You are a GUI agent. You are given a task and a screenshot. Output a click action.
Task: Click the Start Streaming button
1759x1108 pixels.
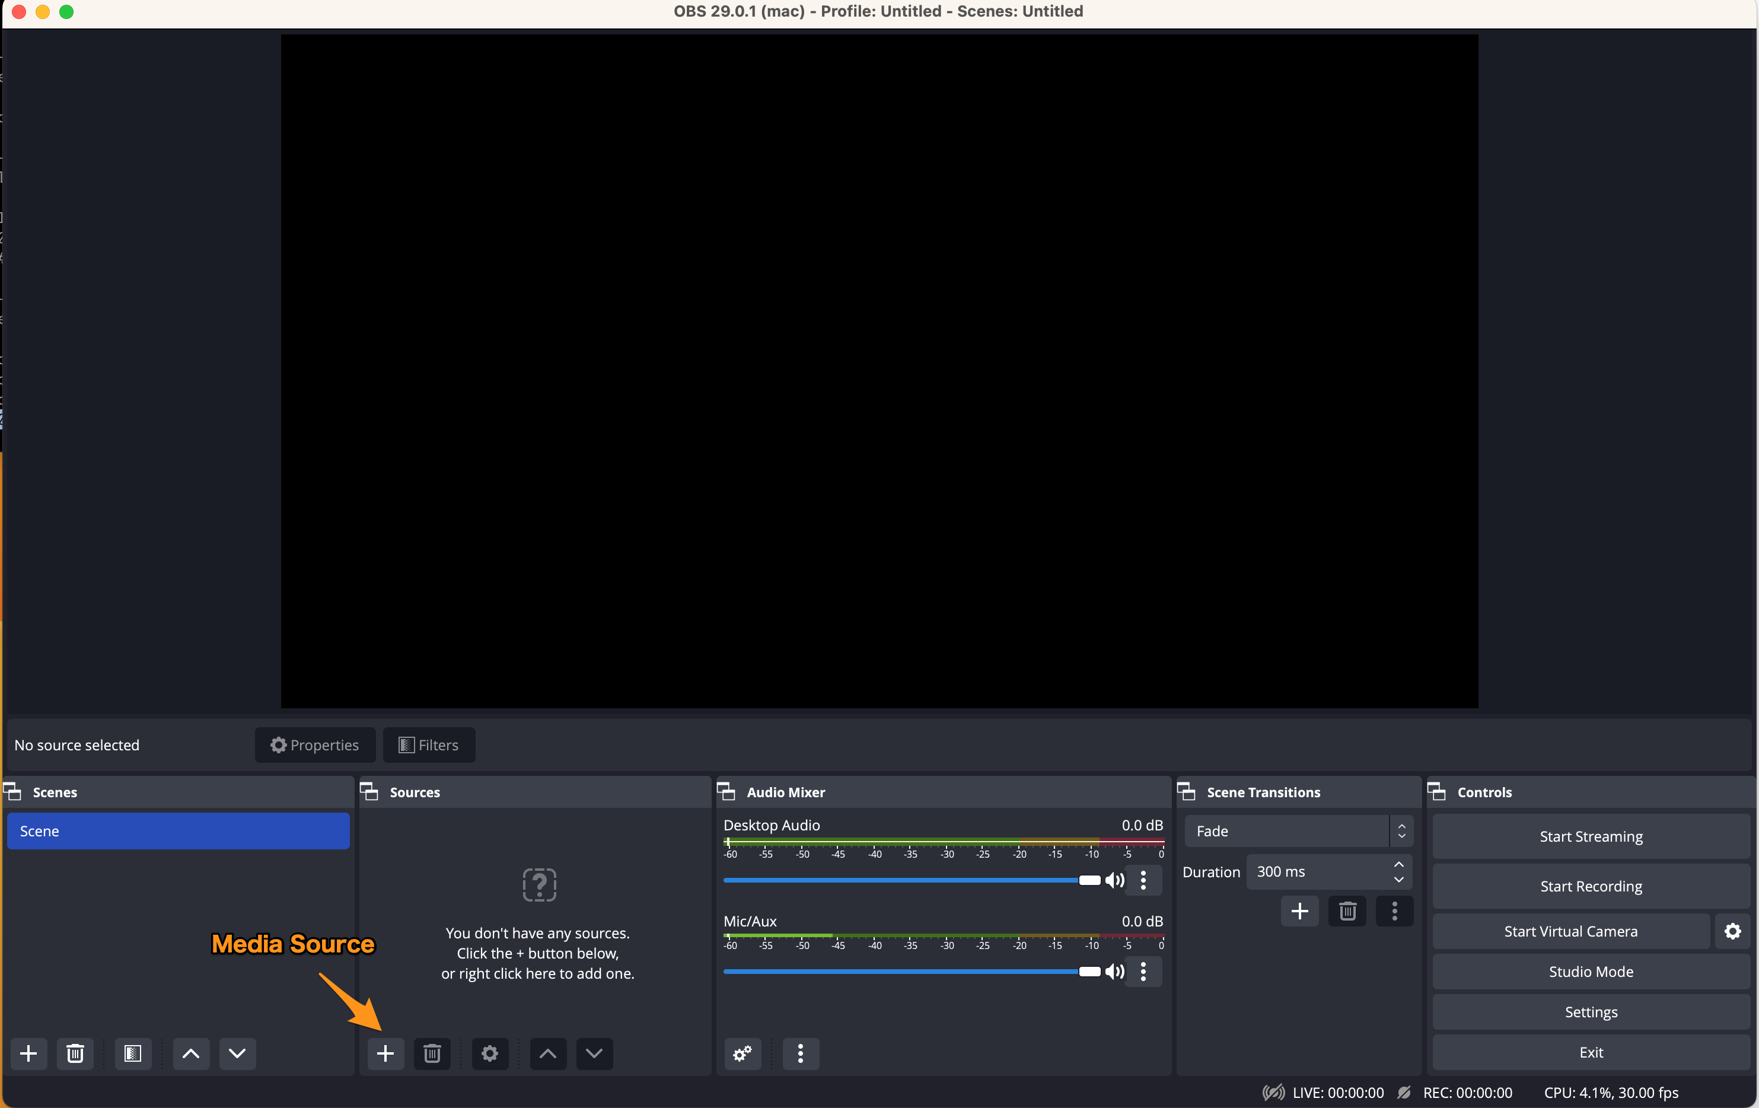1590,836
